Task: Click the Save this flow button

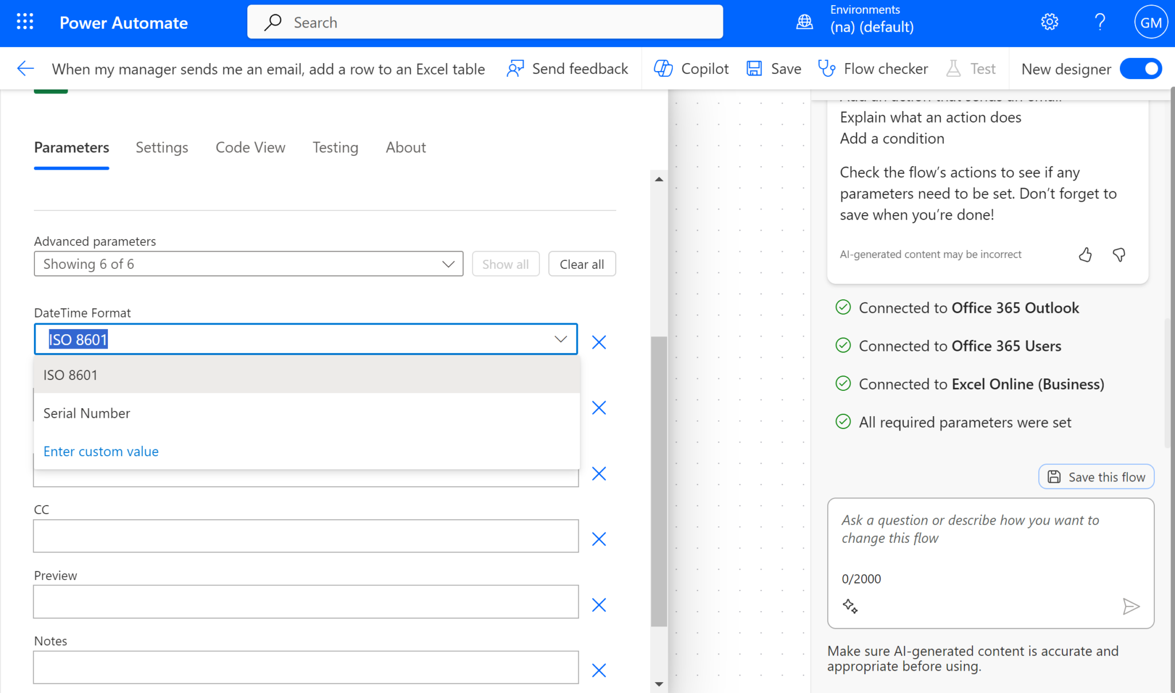Action: click(x=1096, y=477)
